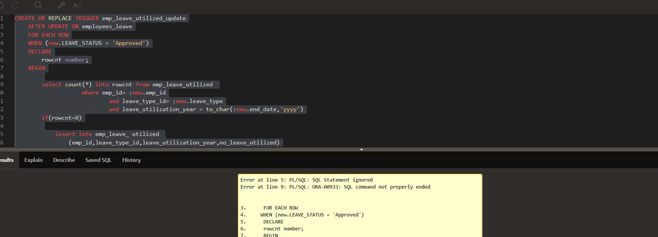658x237 pixels.
Task: Open the Describe tab
Action: tap(64, 160)
